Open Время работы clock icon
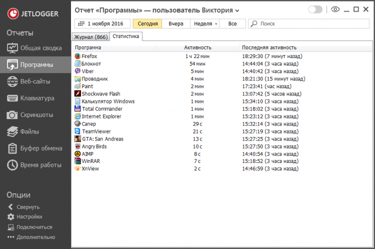Viewport: 375px width, 249px height. pos(12,165)
